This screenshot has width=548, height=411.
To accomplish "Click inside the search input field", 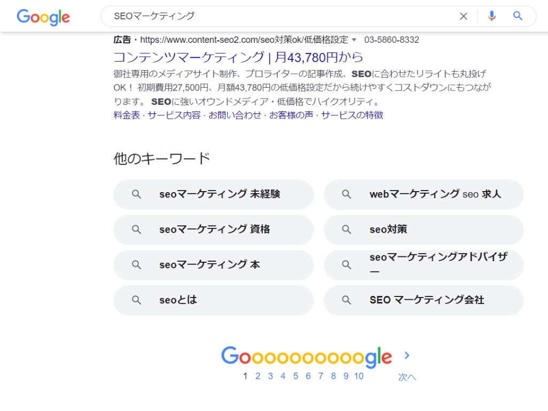I will click(267, 16).
